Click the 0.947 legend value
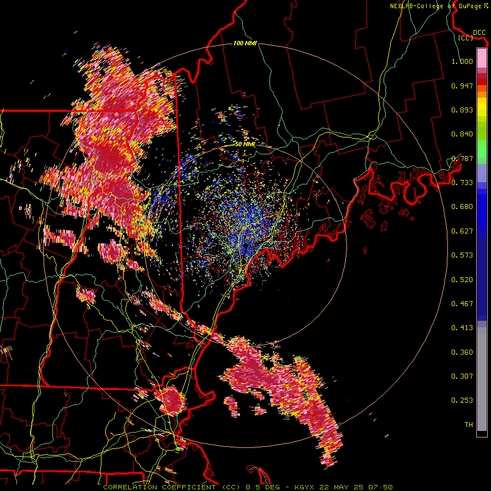Image resolution: width=491 pixels, height=491 pixels. pyautogui.click(x=462, y=86)
